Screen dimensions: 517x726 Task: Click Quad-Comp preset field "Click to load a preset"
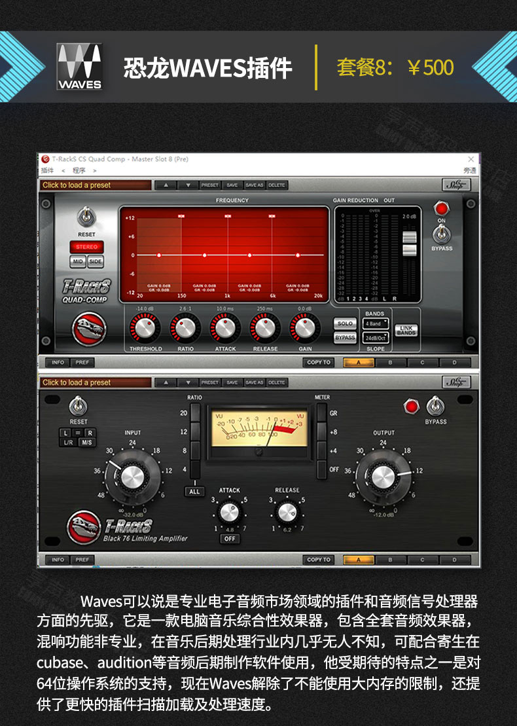point(96,185)
